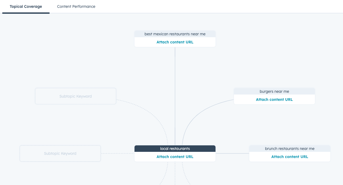The width and height of the screenshot is (343, 185).
Task: Attach content URL for burgers near me
Action: coord(274,100)
